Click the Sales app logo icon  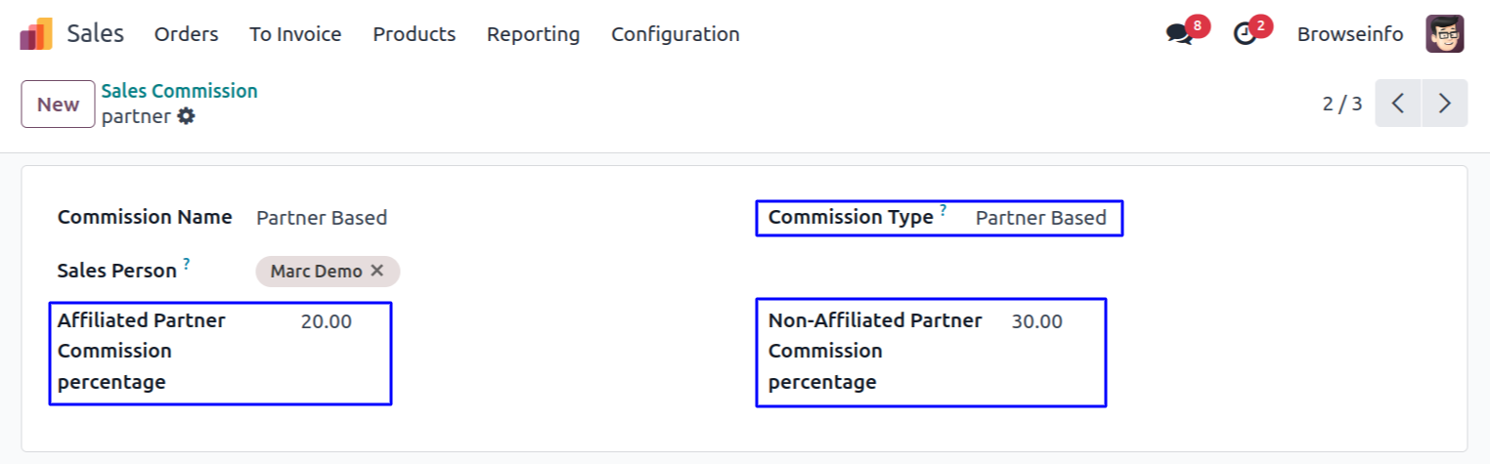(36, 34)
